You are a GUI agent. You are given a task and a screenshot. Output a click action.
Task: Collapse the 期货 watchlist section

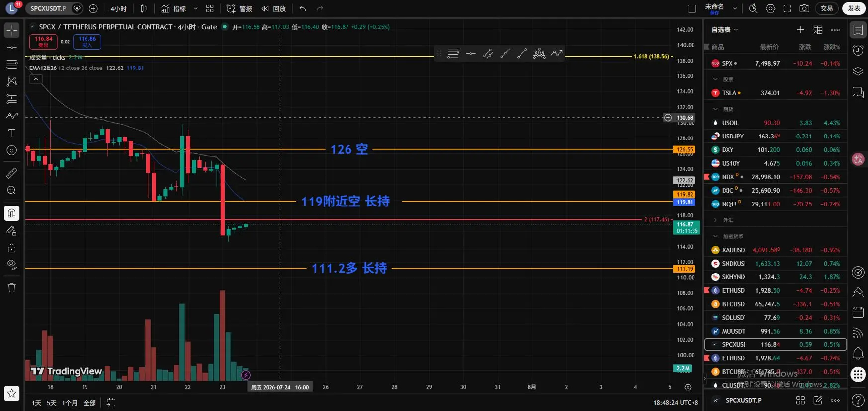[x=715, y=109]
